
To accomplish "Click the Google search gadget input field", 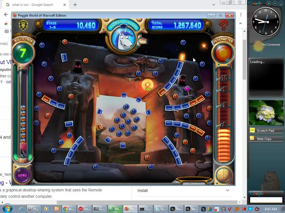I will (x=266, y=200).
